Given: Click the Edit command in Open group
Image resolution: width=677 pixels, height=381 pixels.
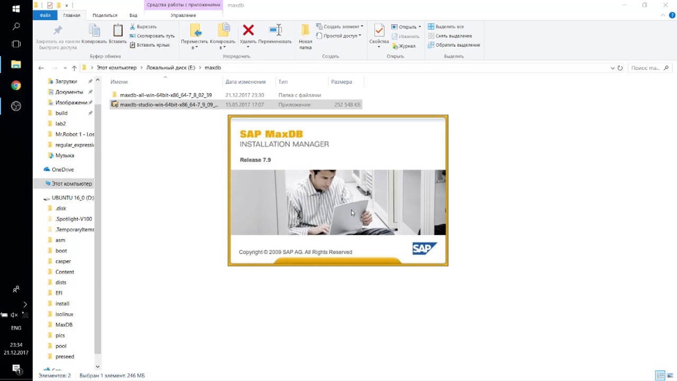Looking at the screenshot, I should 405,36.
